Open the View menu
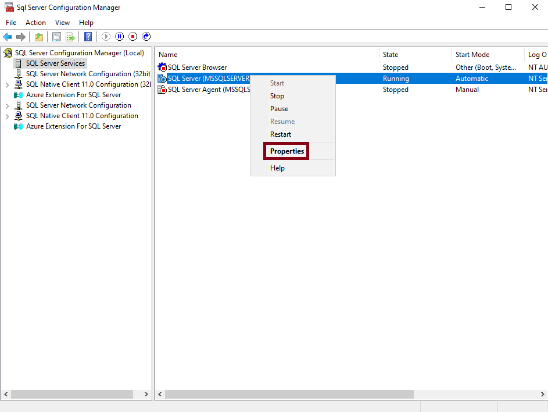 click(x=62, y=22)
